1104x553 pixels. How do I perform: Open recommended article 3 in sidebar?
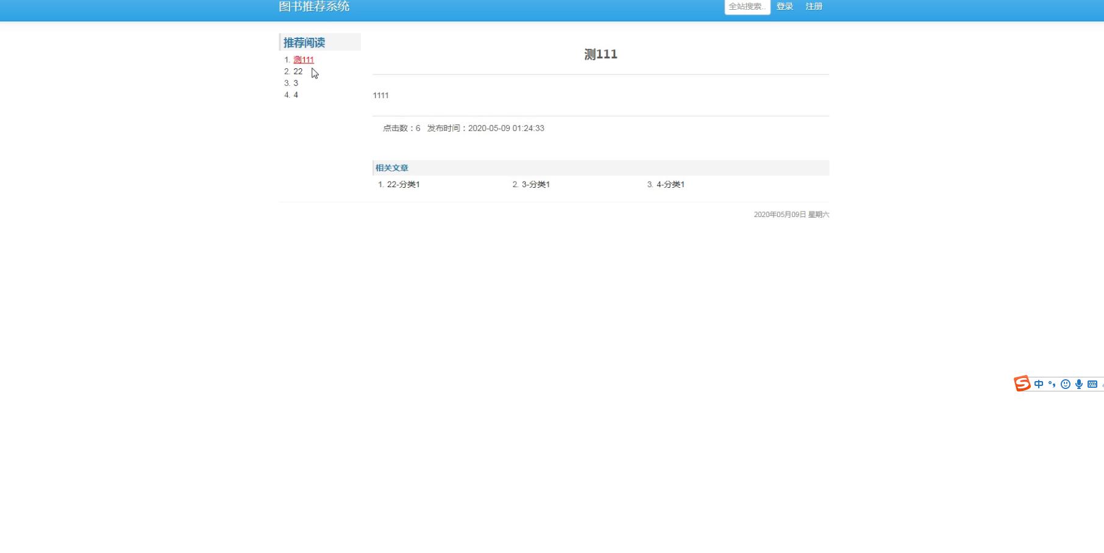[296, 83]
